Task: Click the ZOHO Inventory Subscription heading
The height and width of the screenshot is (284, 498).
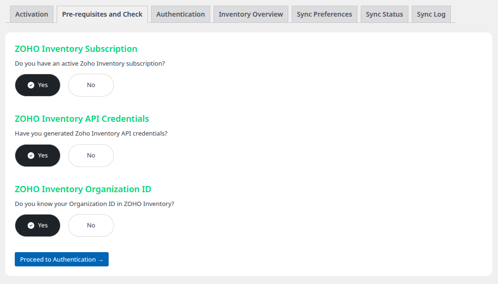Action: point(76,49)
